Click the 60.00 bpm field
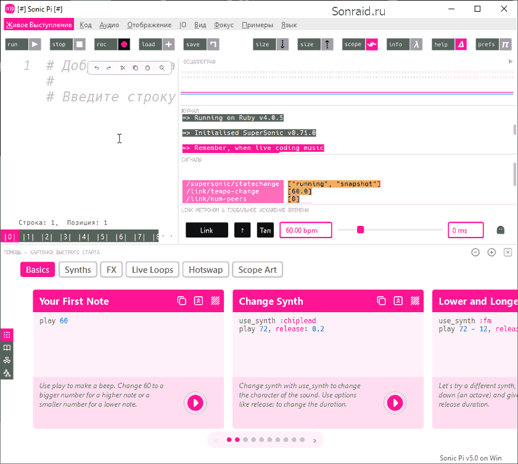518x464 pixels. tap(306, 230)
